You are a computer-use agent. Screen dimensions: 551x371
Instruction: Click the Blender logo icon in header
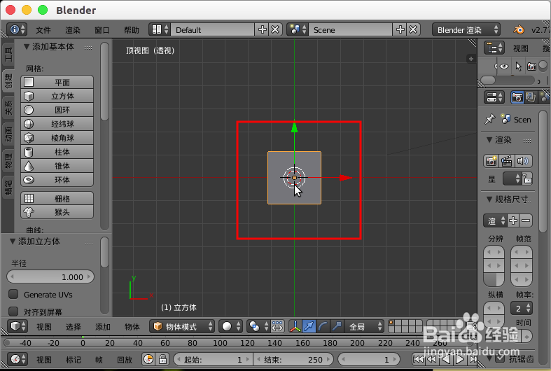click(519, 30)
